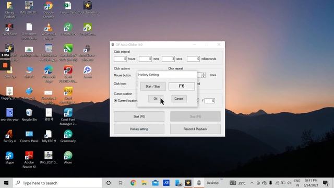Image resolution: width=334 pixels, height=188 pixels.
Task: Select the F6 hotkey field
Action: coord(182,86)
